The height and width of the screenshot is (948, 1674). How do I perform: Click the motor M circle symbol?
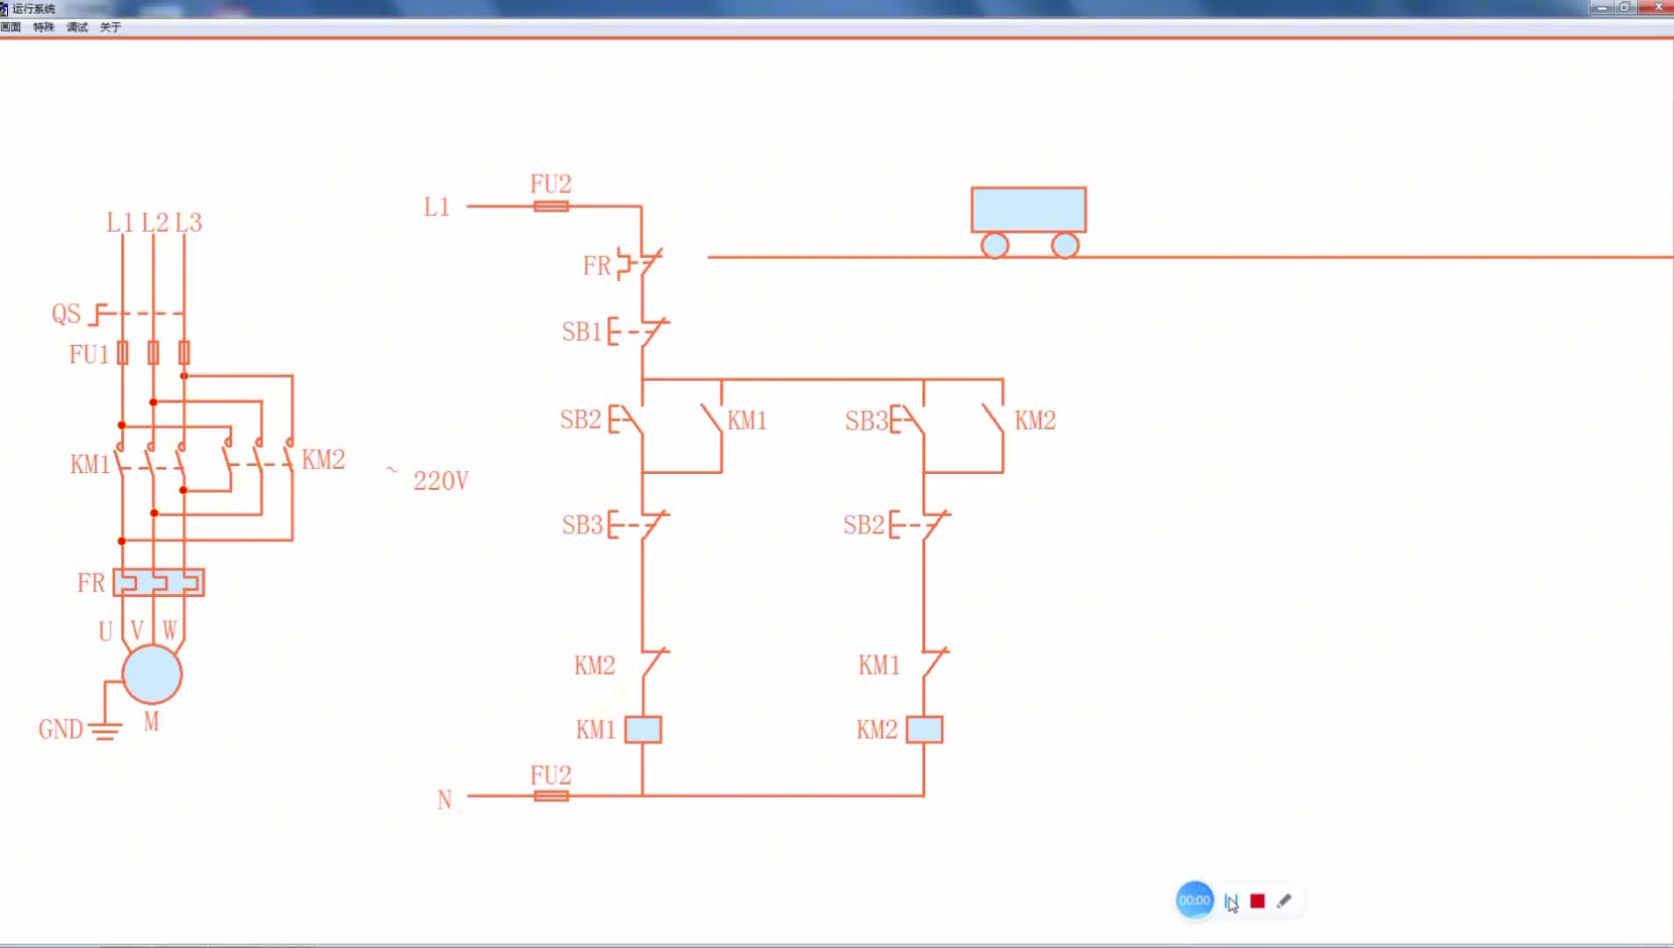tap(152, 675)
